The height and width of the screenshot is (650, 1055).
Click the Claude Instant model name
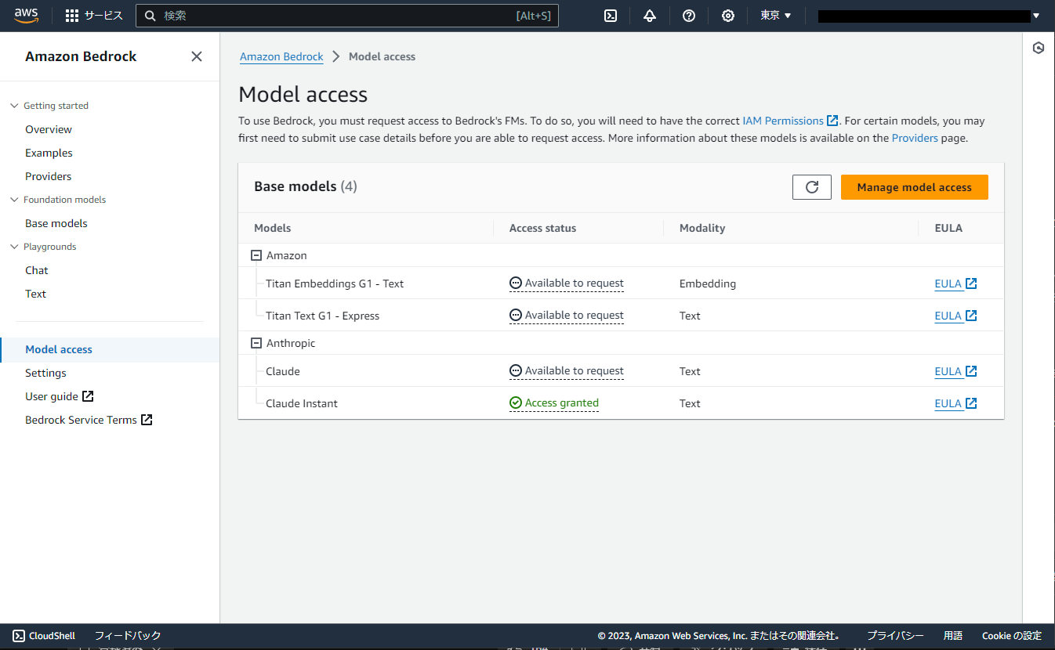tap(302, 403)
